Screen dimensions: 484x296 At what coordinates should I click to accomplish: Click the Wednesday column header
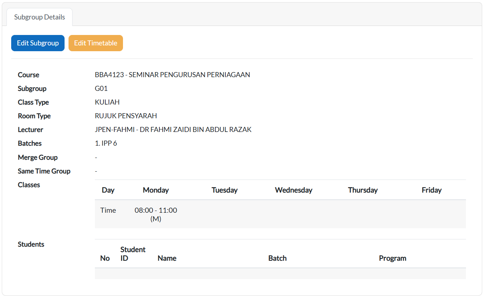294,190
